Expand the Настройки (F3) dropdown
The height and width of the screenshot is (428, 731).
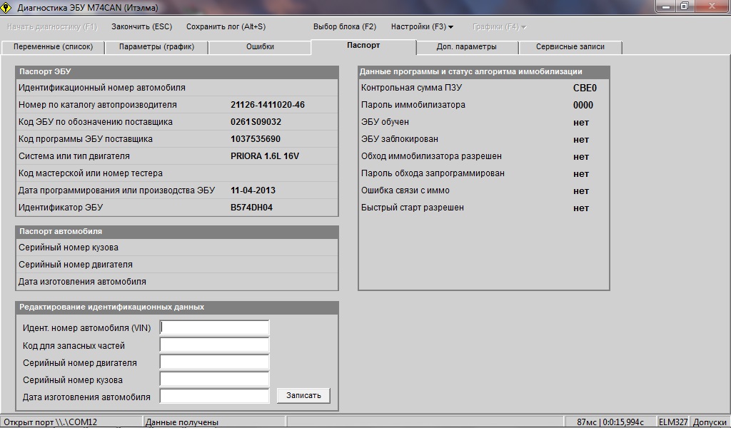click(x=422, y=26)
